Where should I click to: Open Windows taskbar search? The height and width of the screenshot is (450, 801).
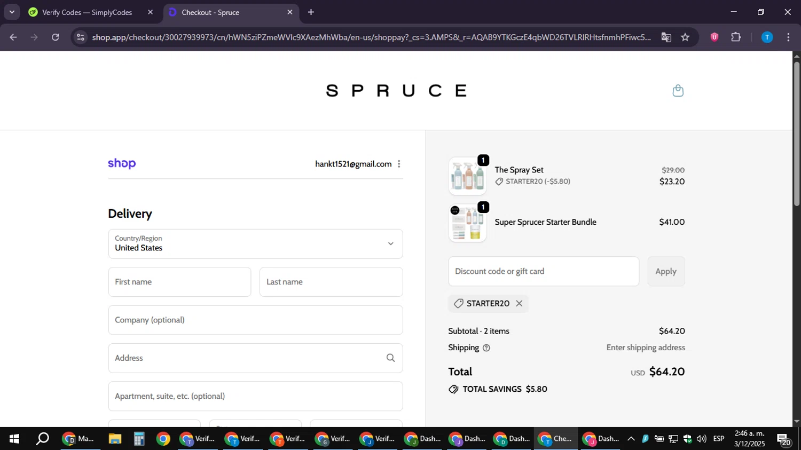(42, 439)
